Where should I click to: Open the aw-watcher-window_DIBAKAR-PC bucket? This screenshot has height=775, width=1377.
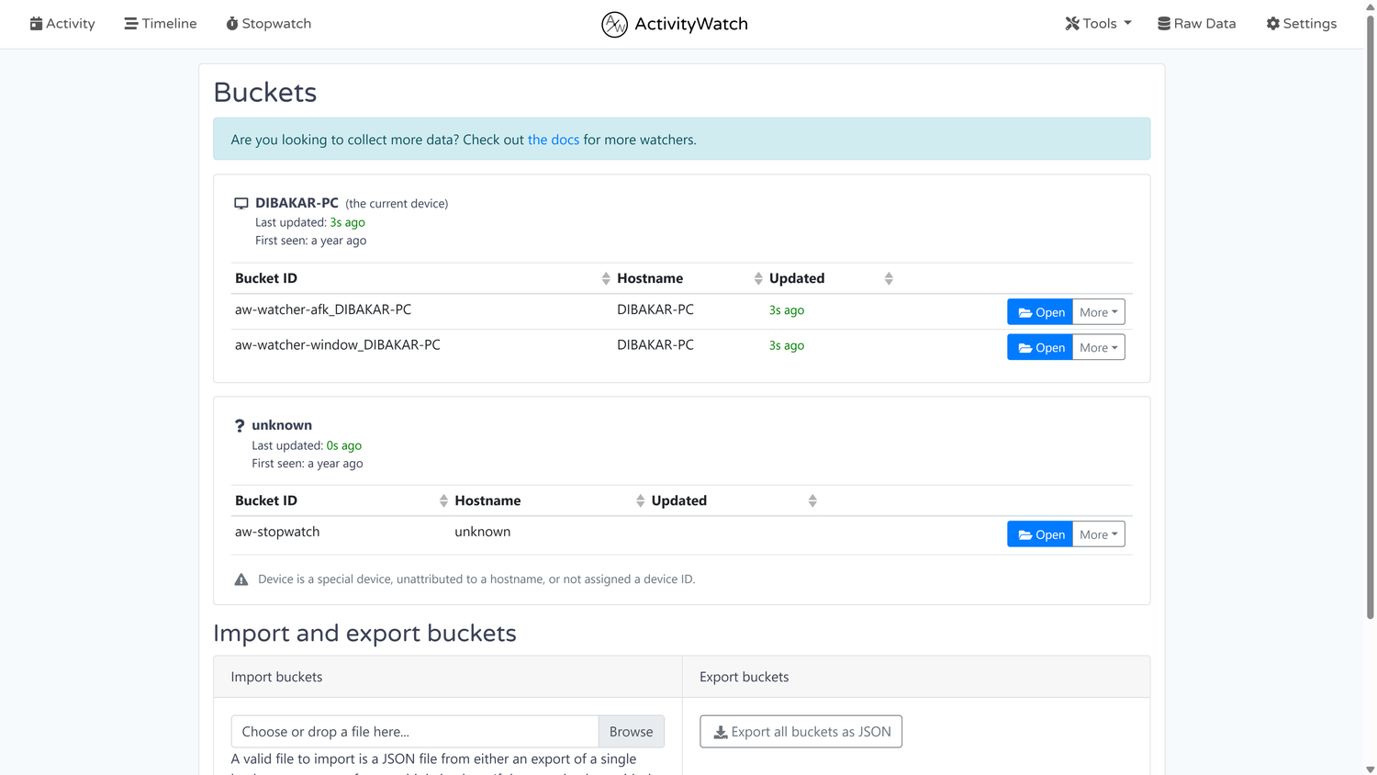coord(1040,347)
